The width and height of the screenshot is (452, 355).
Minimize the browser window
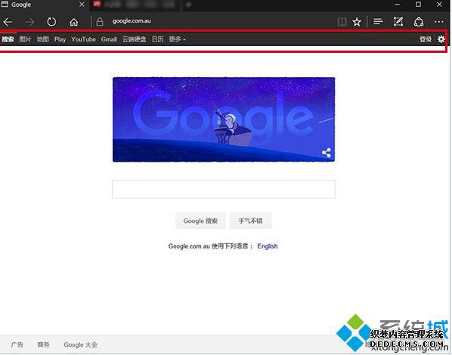point(398,5)
